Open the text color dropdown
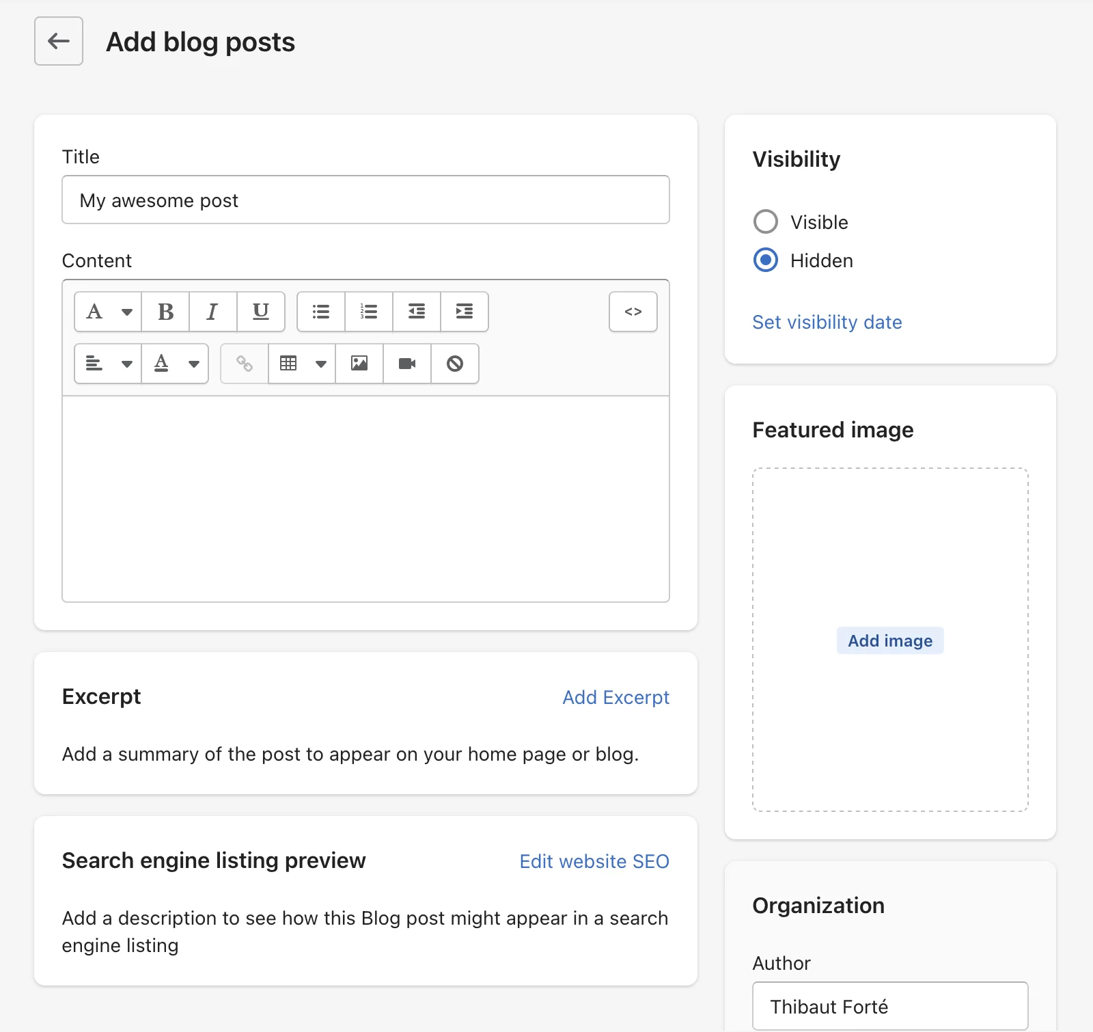 [x=175, y=364]
